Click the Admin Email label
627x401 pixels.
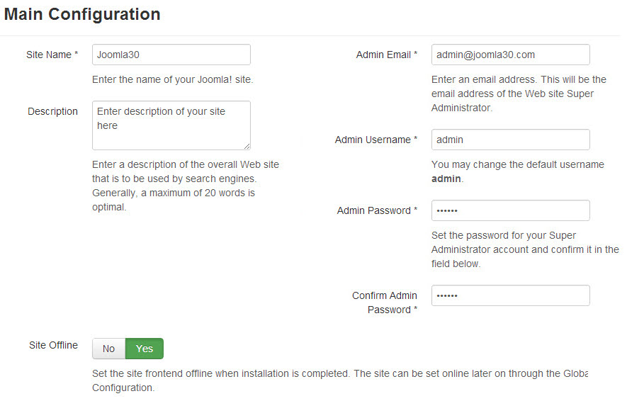pyautogui.click(x=386, y=55)
